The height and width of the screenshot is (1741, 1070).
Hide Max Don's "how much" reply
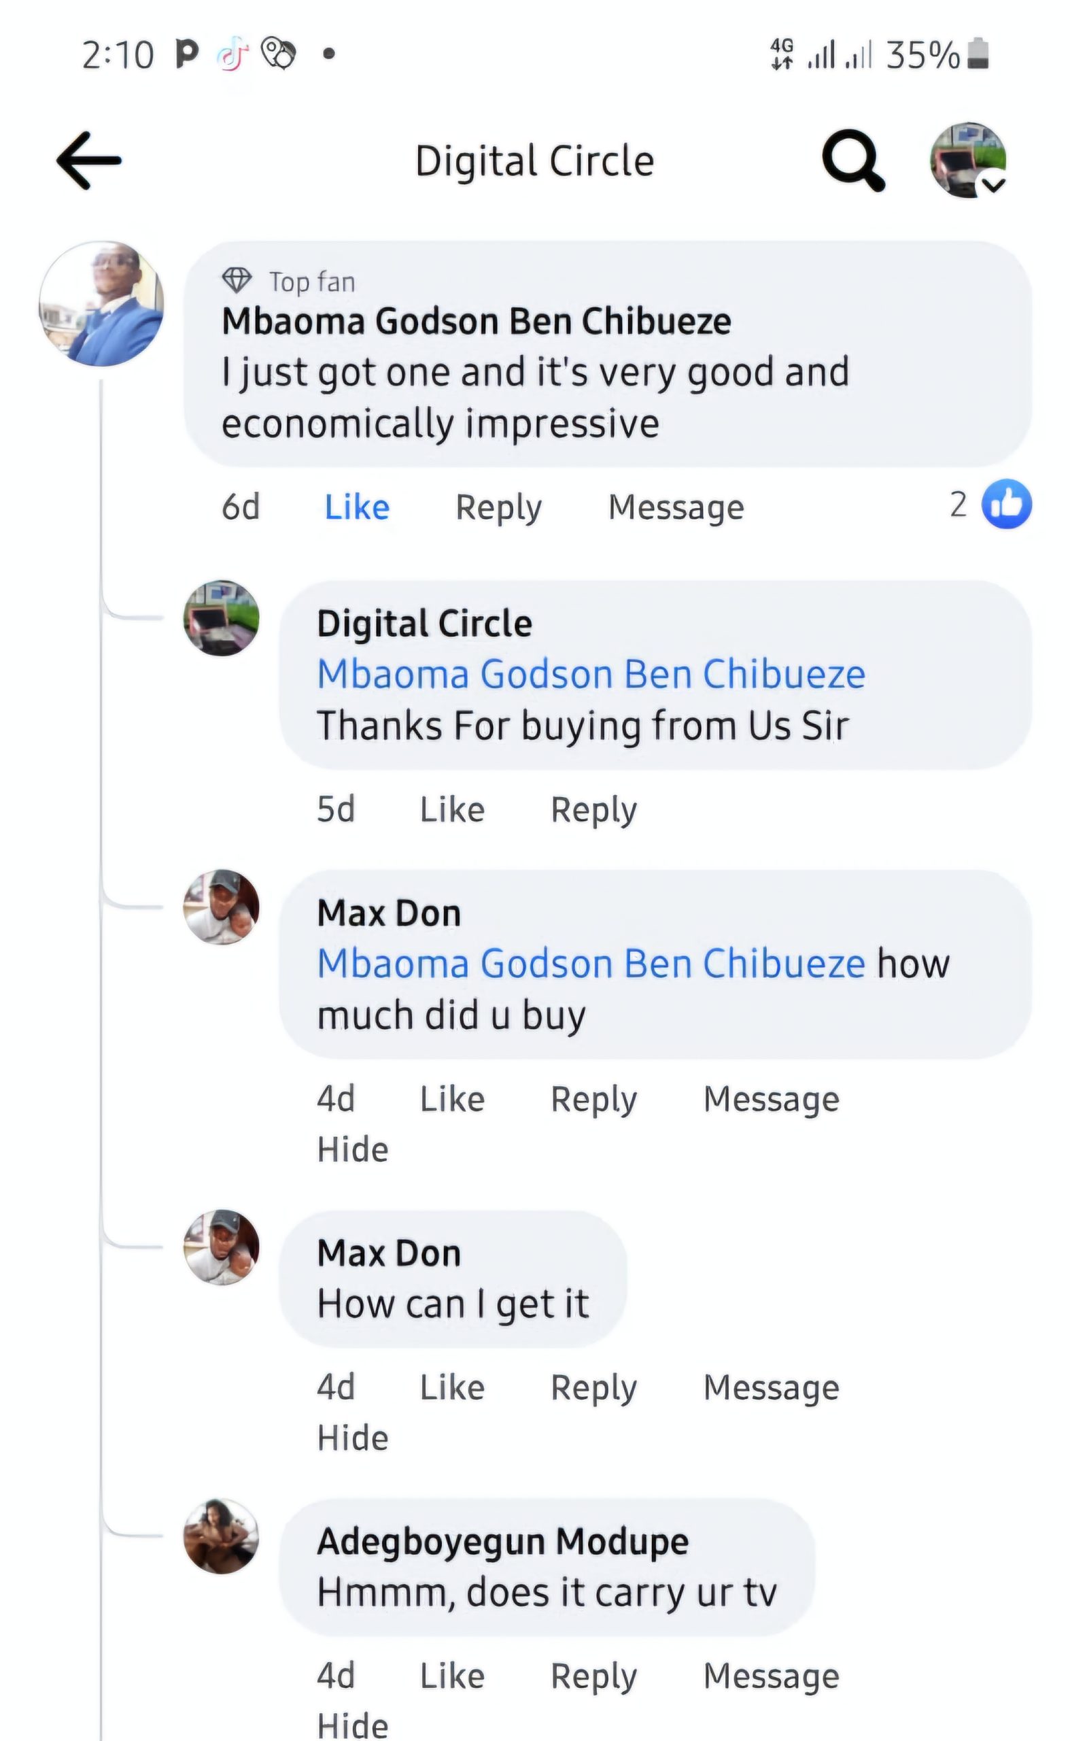click(352, 1149)
